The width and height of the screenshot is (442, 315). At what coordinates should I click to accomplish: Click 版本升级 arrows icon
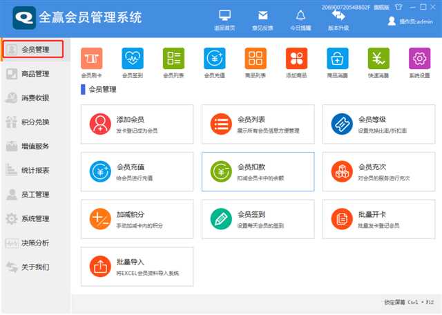pyautogui.click(x=338, y=15)
